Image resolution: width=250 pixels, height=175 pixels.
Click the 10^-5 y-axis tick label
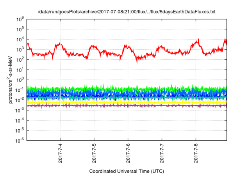click(x=20, y=130)
